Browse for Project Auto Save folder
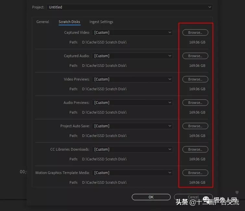245x211 pixels. (x=195, y=126)
